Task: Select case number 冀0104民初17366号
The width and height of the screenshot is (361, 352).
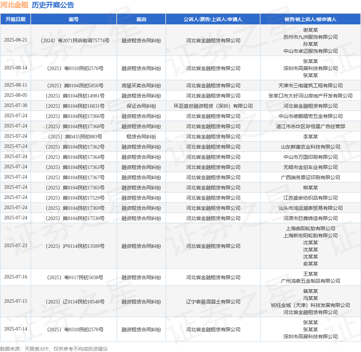Action: 75,116
